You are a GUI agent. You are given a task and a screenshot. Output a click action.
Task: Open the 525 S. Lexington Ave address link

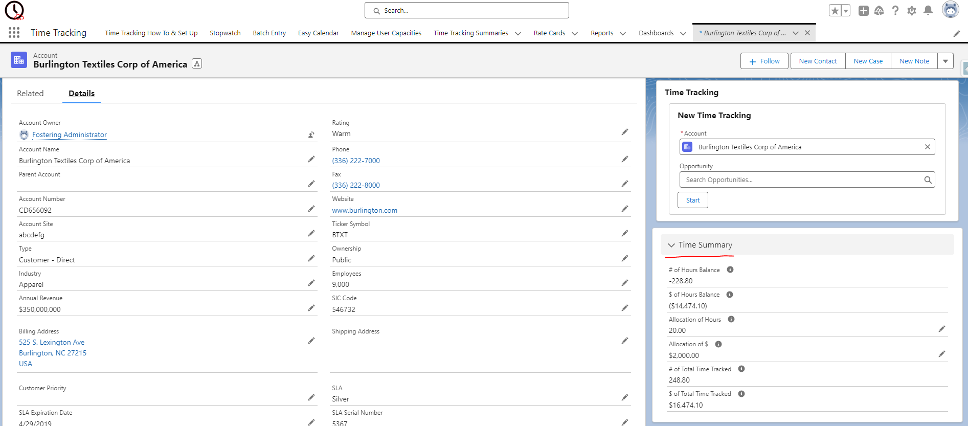pyautogui.click(x=52, y=342)
